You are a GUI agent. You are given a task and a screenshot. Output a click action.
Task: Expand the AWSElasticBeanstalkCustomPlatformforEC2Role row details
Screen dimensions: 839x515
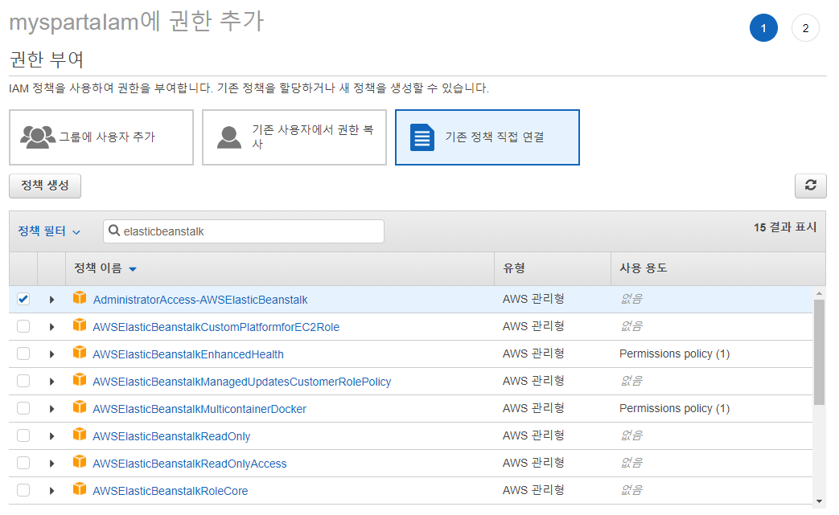tap(52, 327)
